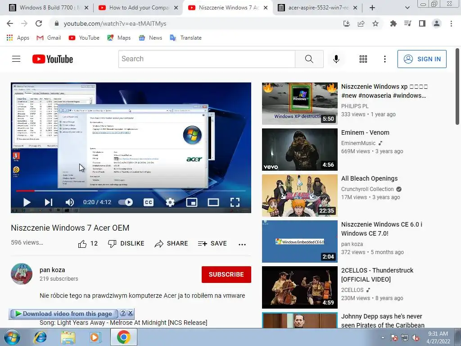
Task: Click Download video from this page
Action: pos(64,314)
